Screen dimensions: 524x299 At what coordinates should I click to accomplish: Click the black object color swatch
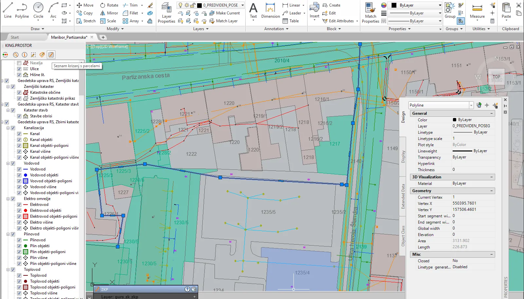click(394, 5)
